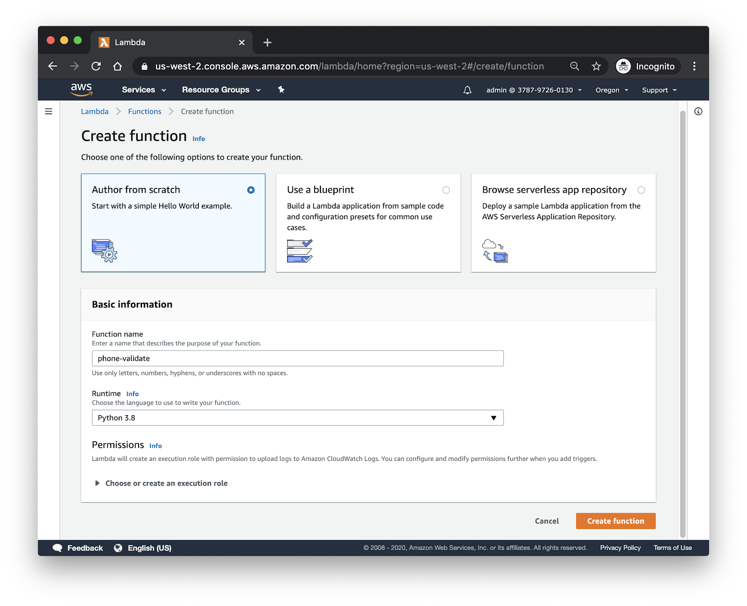Select Use a blueprint radio button
The width and height of the screenshot is (747, 606).
point(446,190)
